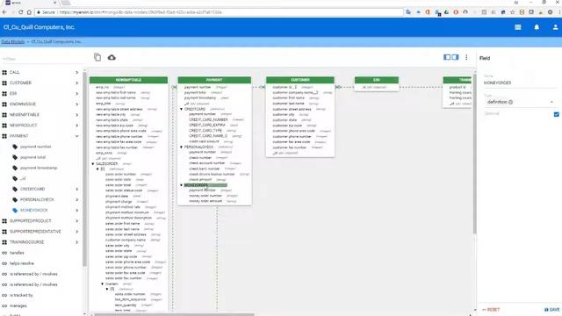Expand the CREDITCARD sidebar chevron
Image resolution: width=562 pixels, height=316 pixels.
pyautogui.click(x=76, y=189)
